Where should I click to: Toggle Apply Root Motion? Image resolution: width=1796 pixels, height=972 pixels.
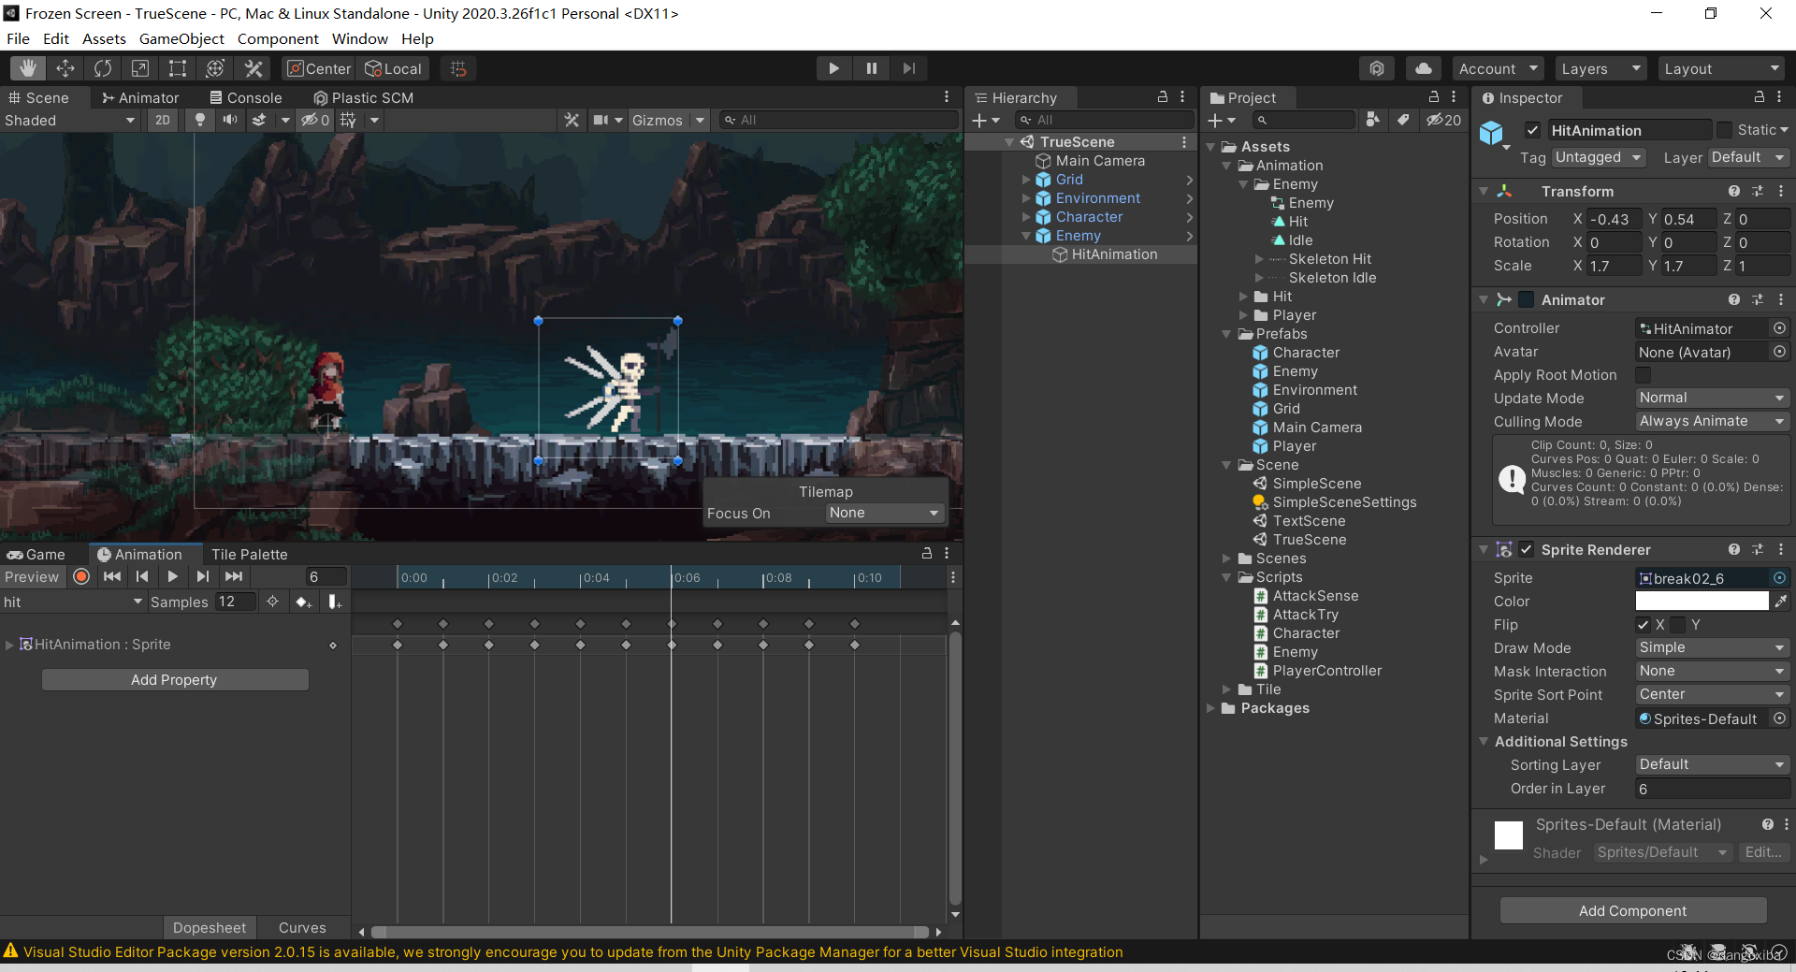coord(1644,374)
